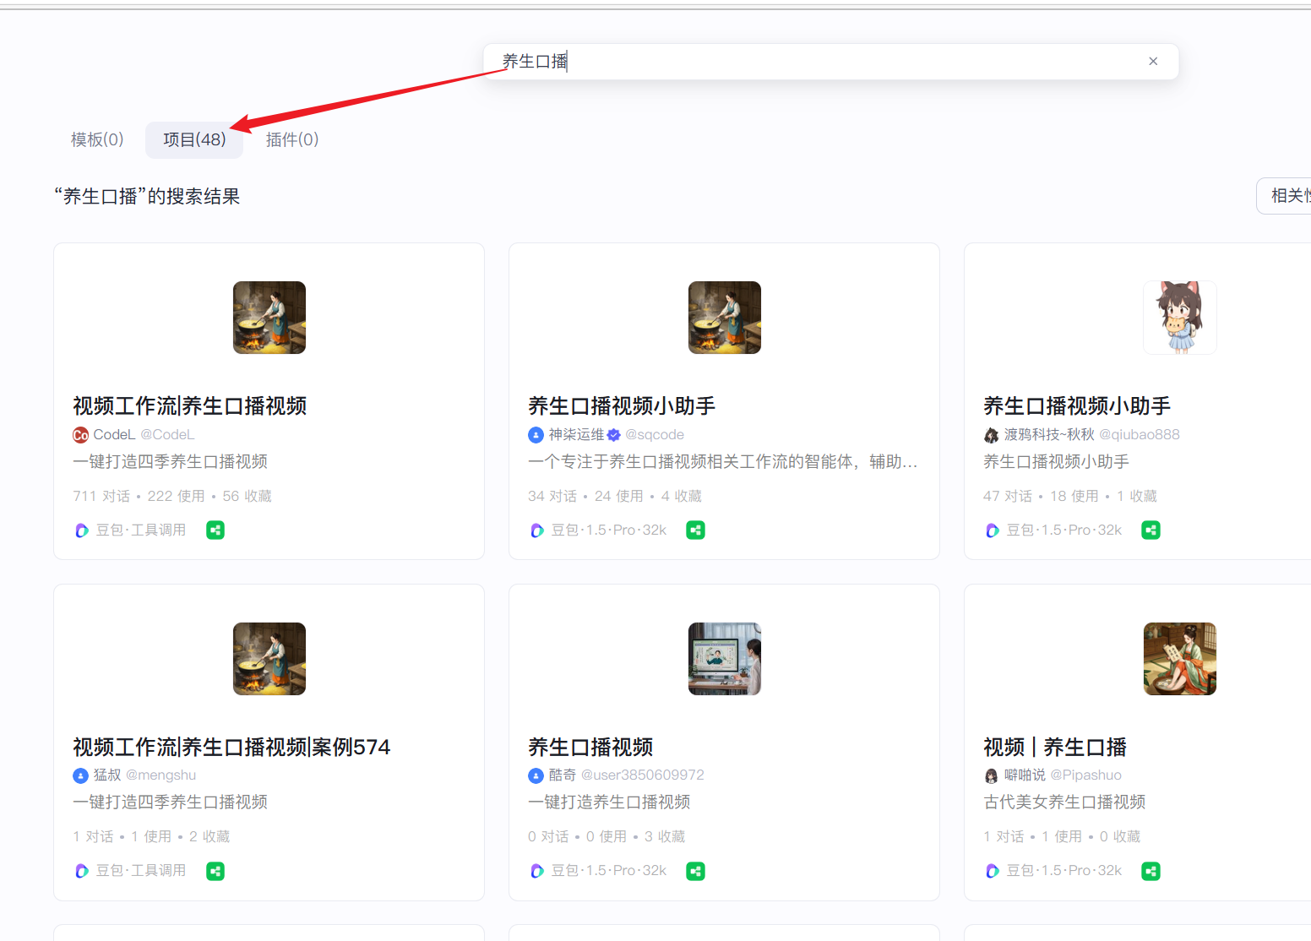
Task: Open the cat-girl thumbnail of 渡鸦科技 card
Action: tap(1180, 318)
